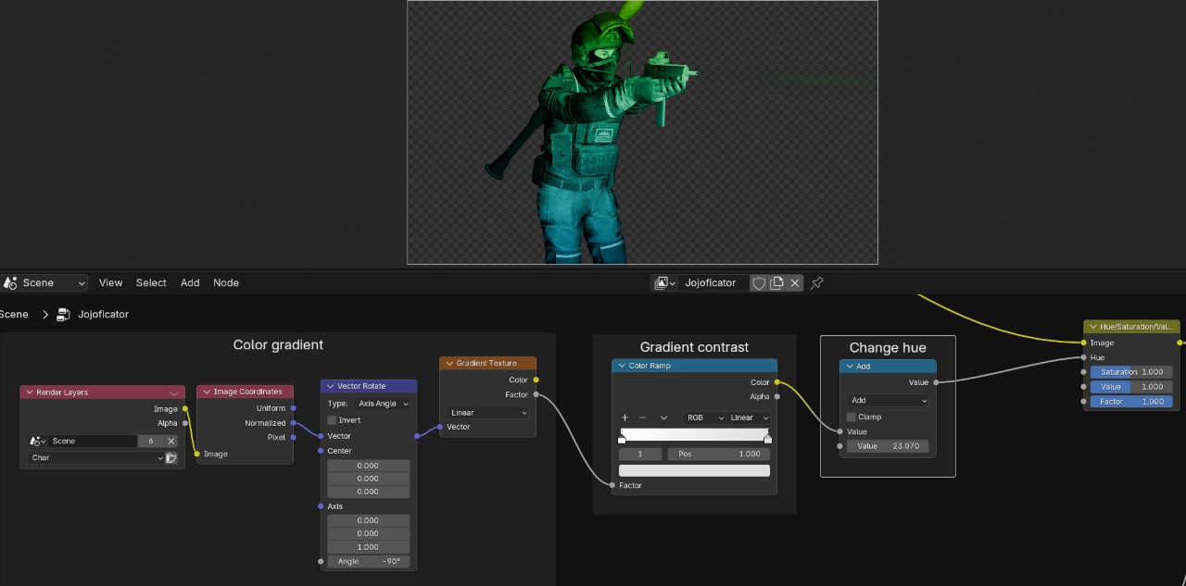Click the Factor slider in Hue/Saturation/Value
The height and width of the screenshot is (586, 1186).
(1131, 402)
